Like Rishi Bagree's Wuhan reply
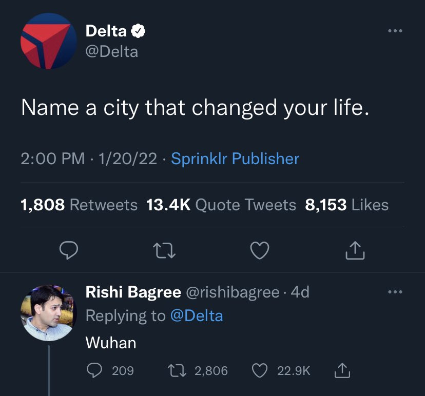 pos(261,370)
